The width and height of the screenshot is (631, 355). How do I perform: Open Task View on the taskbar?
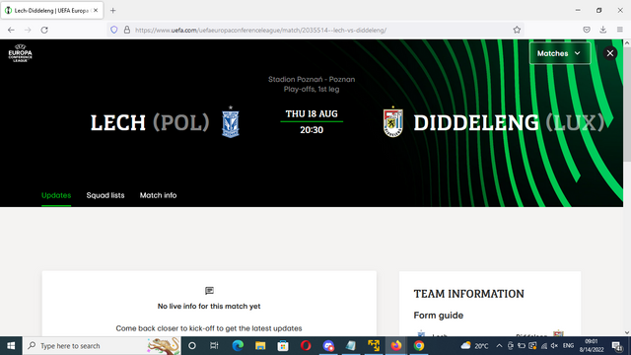pyautogui.click(x=214, y=346)
